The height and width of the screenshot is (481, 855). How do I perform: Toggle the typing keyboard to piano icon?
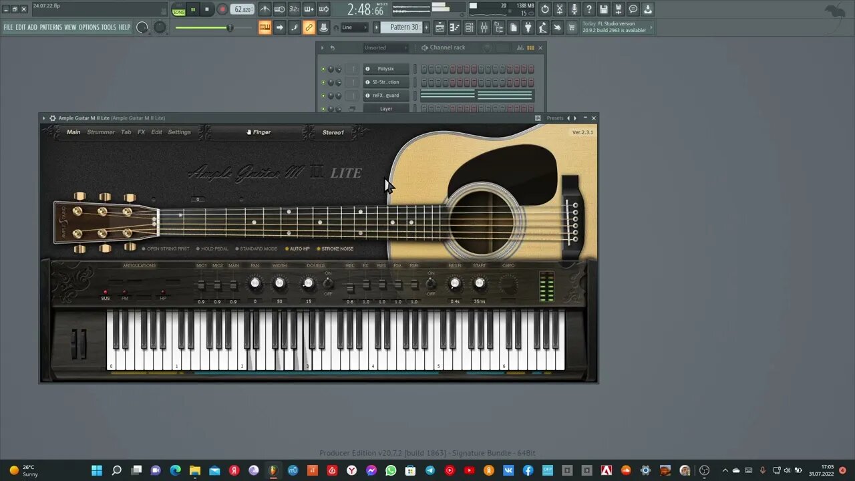tap(265, 27)
